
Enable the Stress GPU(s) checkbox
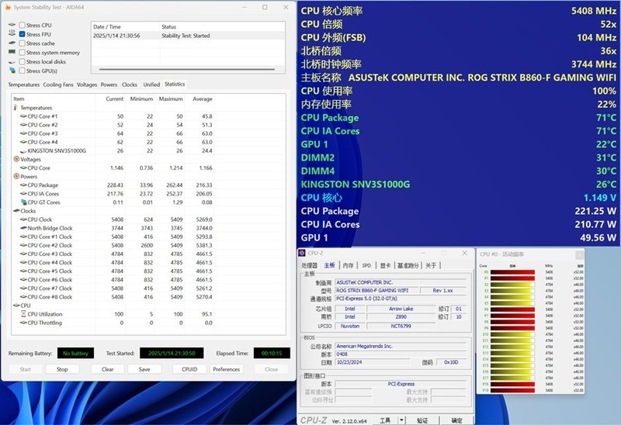[x=23, y=71]
